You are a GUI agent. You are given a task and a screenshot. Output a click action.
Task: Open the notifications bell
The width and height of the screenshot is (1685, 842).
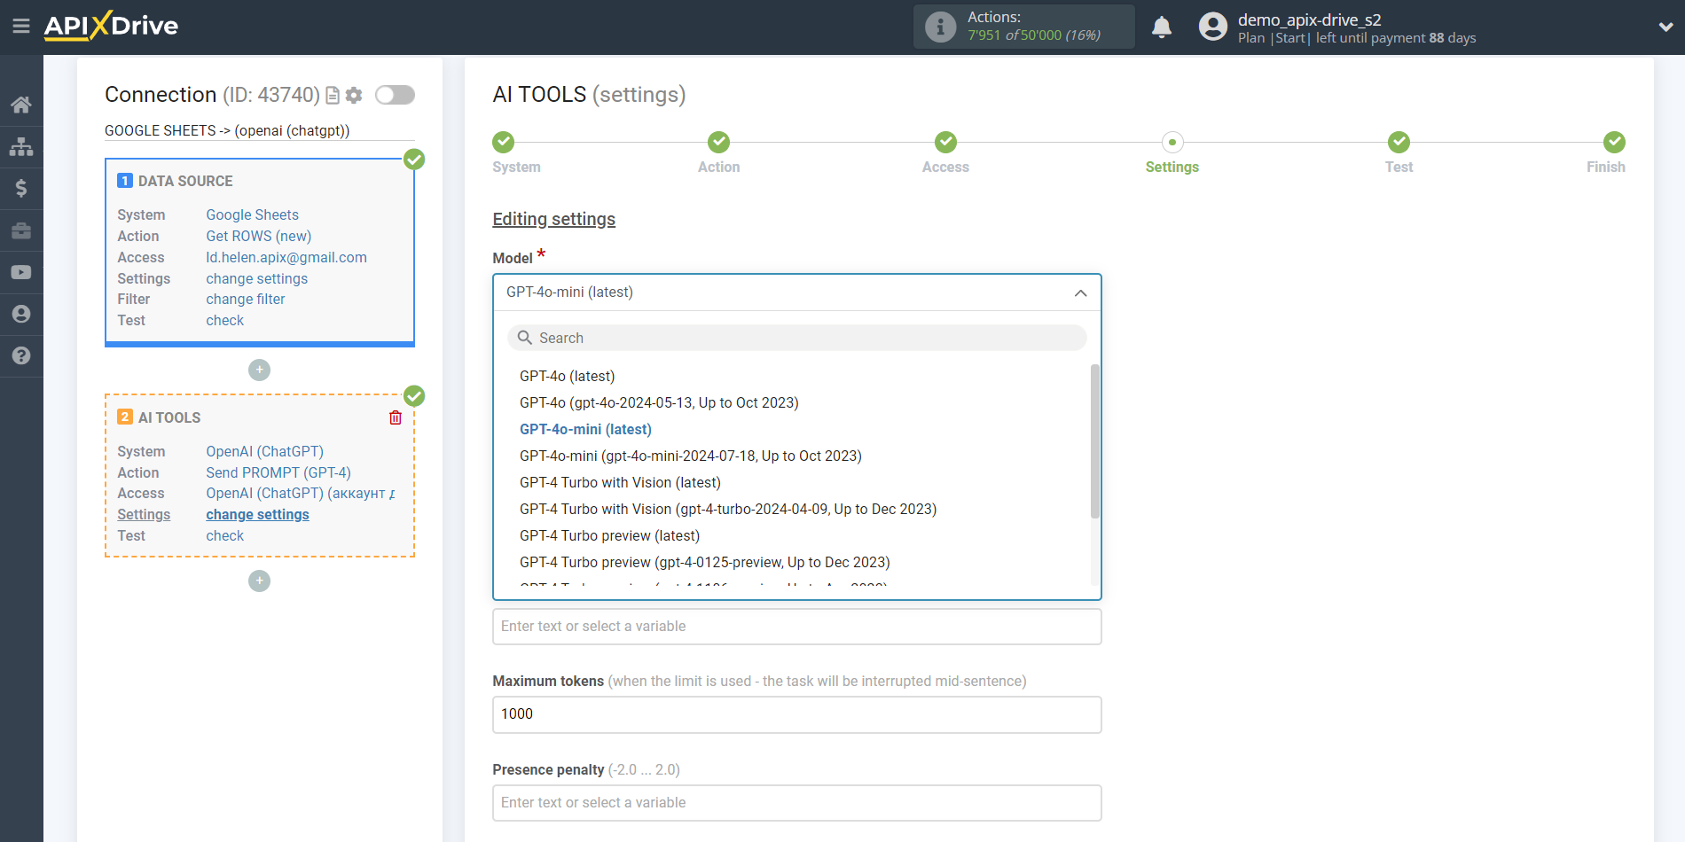pos(1162,27)
